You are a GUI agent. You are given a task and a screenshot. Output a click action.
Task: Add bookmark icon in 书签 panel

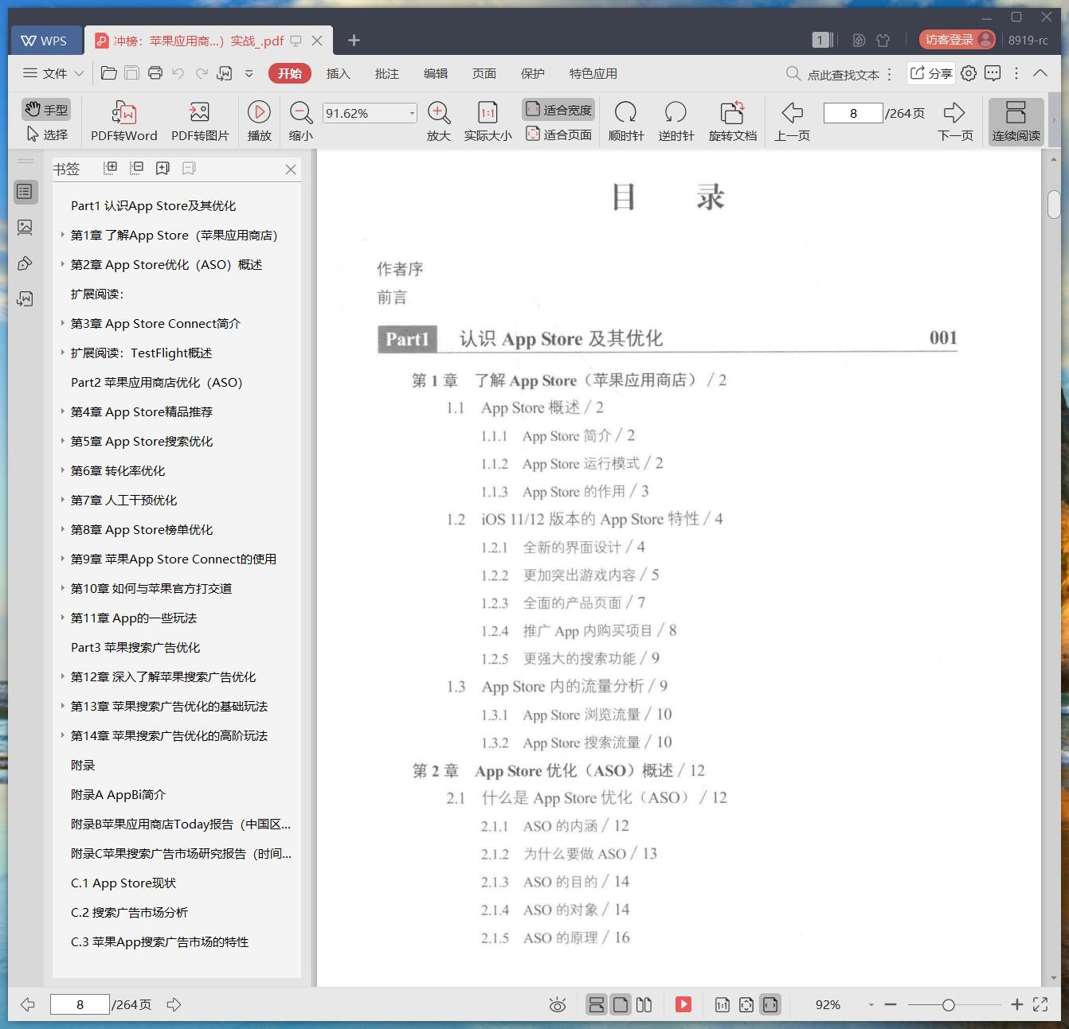tap(163, 168)
